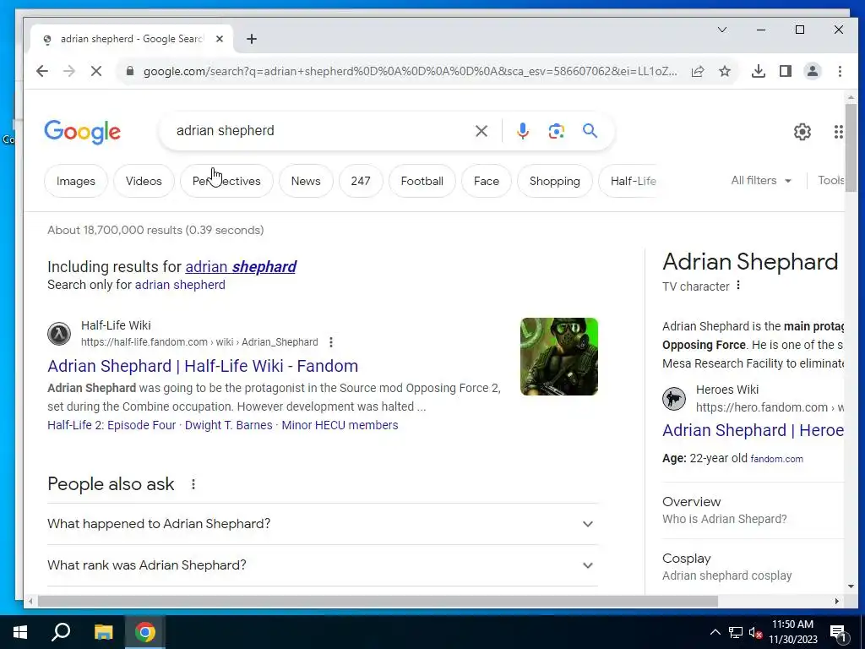Select the Shopping filter chip
This screenshot has width=865, height=649.
tap(554, 181)
